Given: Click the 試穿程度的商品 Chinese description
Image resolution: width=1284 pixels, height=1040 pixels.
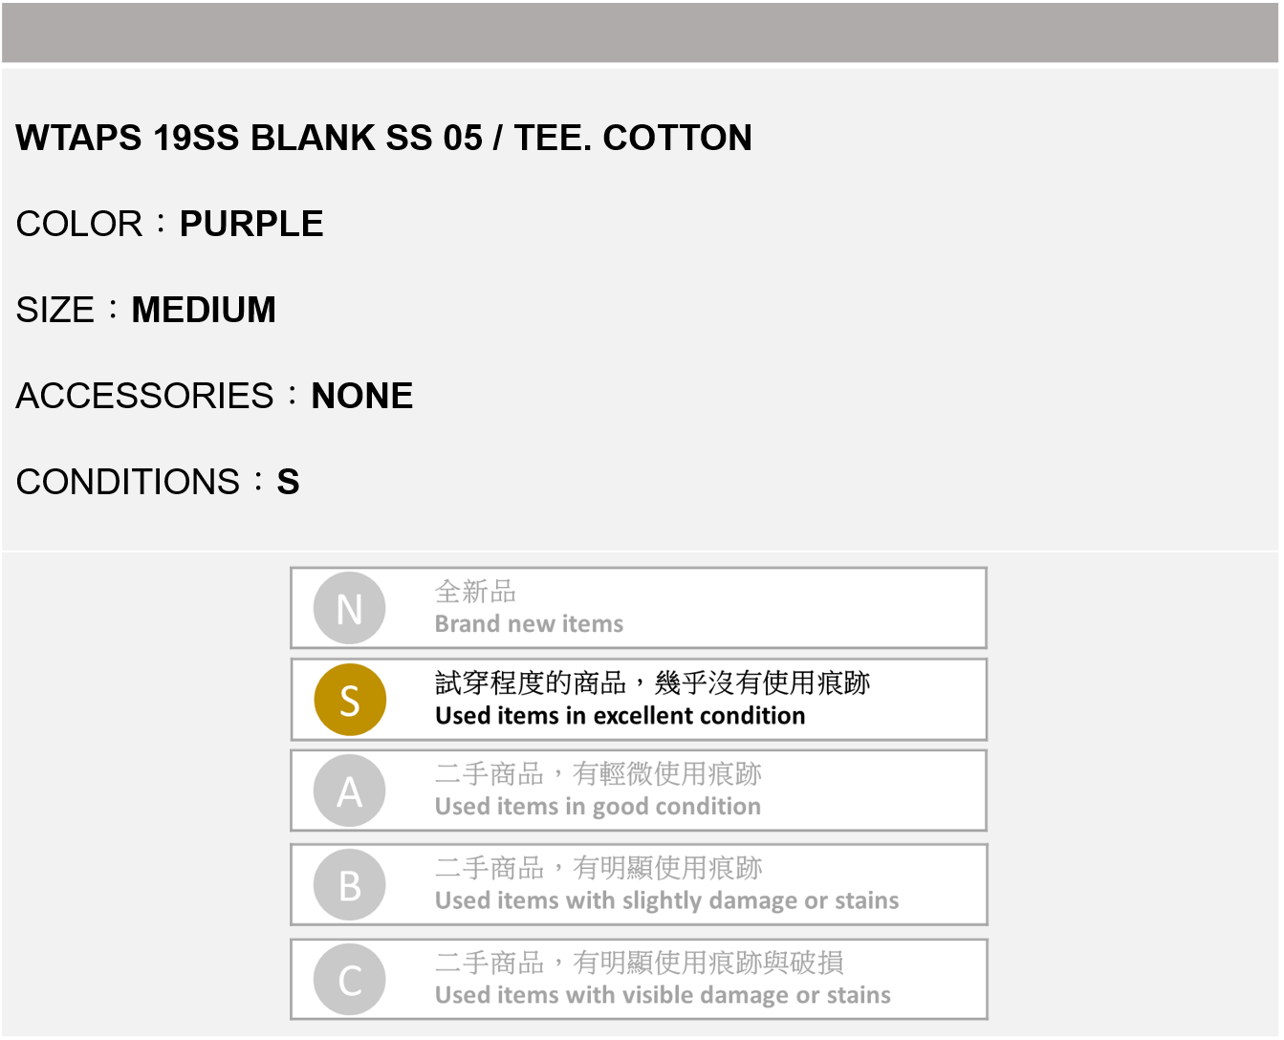Looking at the screenshot, I should pos(652,682).
